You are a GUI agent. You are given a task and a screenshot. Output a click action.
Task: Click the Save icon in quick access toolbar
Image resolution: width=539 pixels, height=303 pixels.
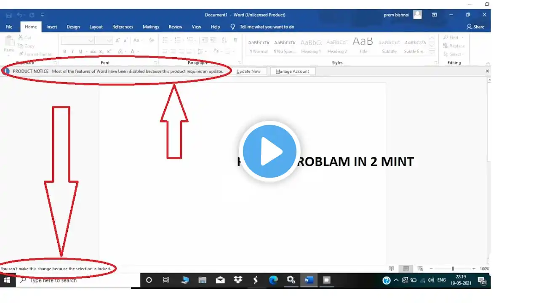9,15
